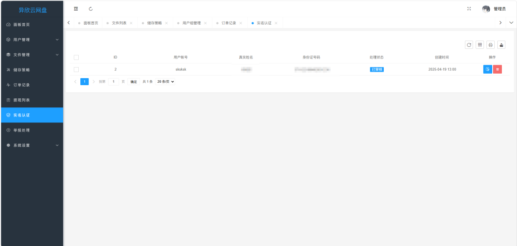Screen dimensions: 517x246
Task: Click the export table icon
Action: pyautogui.click(x=501, y=45)
